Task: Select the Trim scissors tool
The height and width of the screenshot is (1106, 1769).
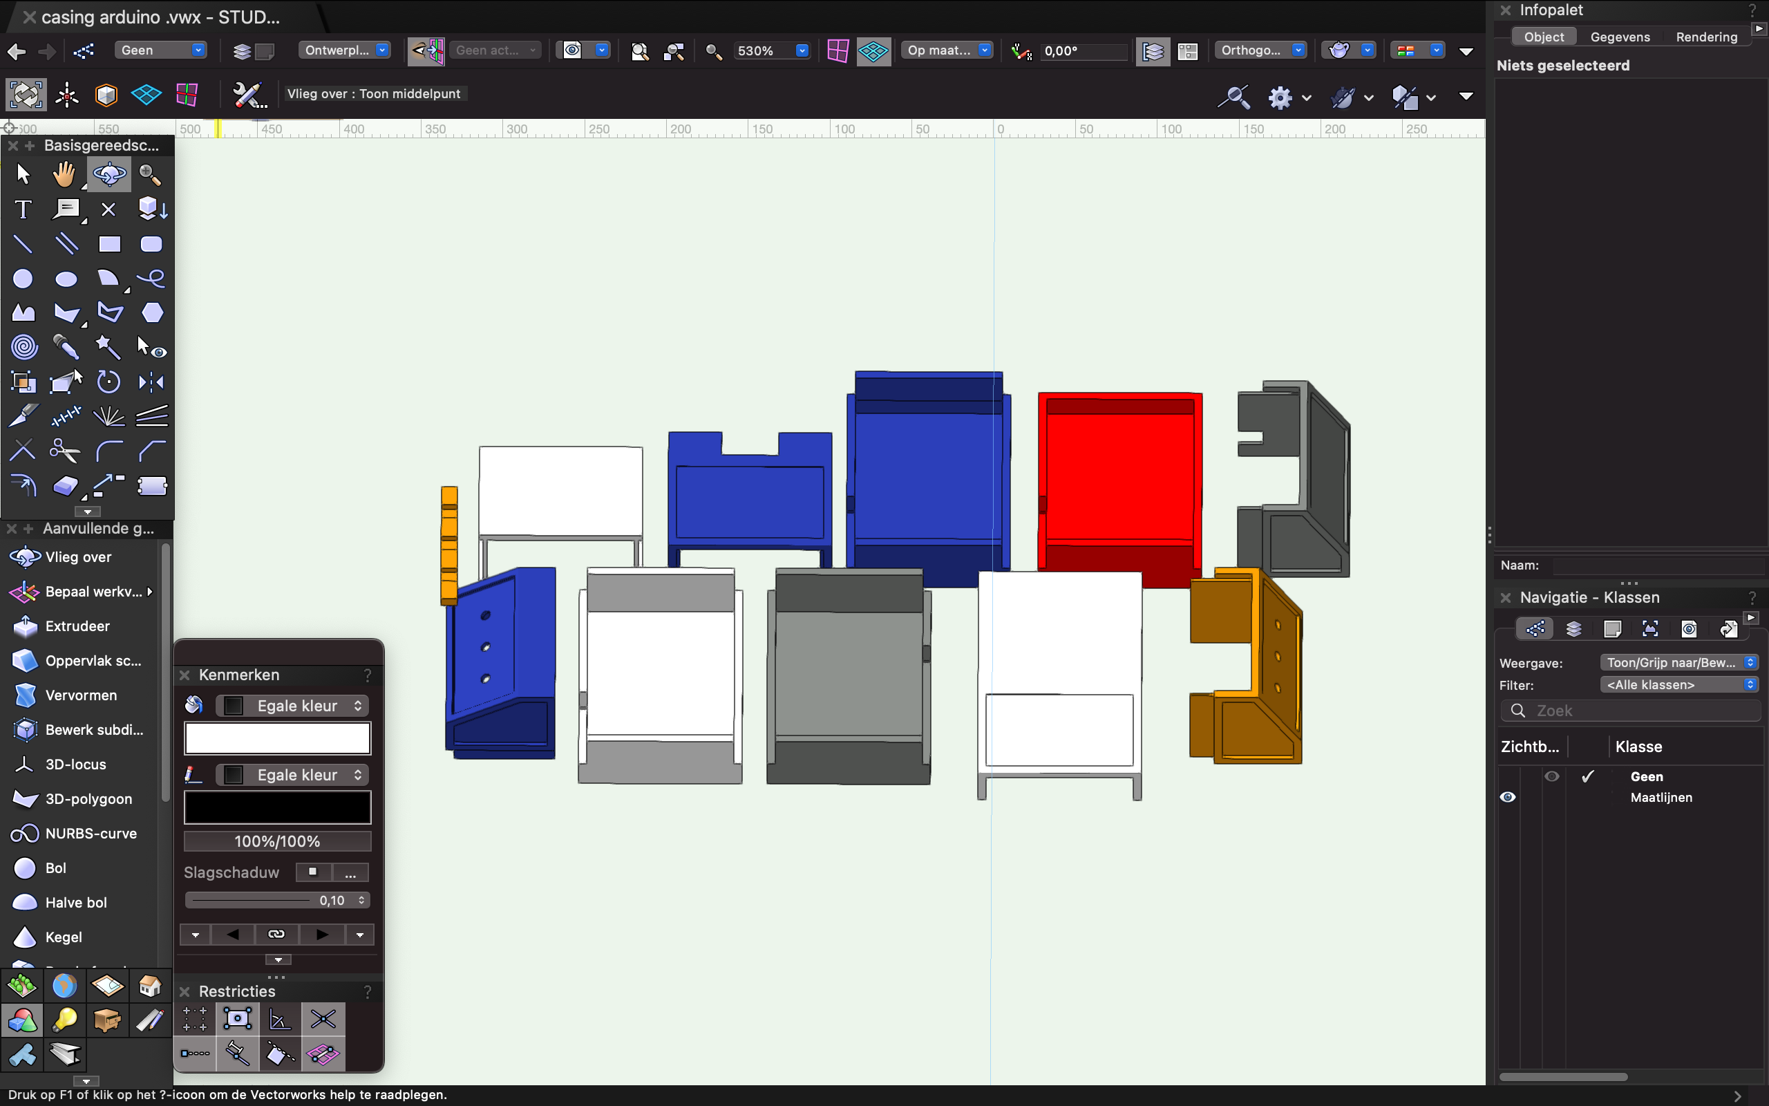Action: pos(65,451)
